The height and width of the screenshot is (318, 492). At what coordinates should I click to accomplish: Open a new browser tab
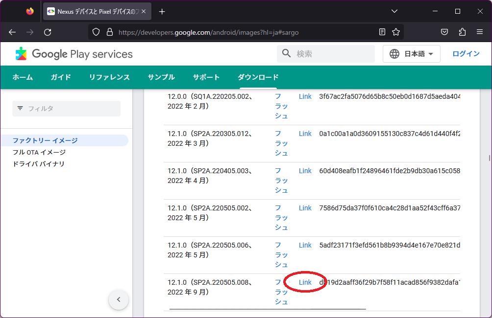[x=162, y=12]
